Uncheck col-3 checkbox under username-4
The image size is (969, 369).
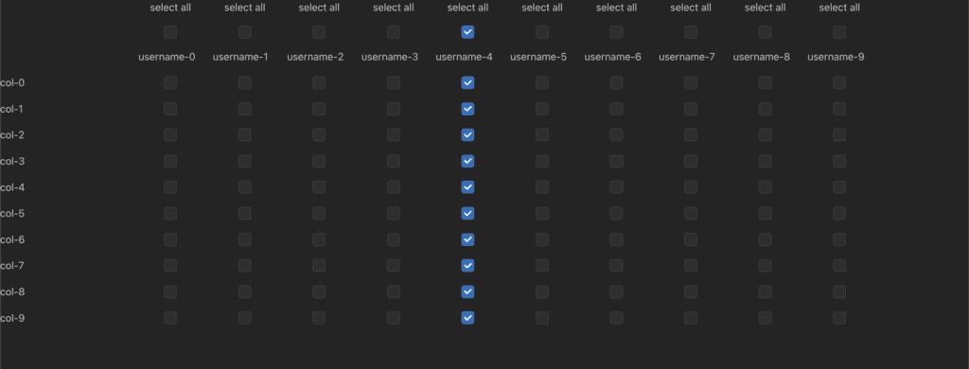(x=467, y=162)
